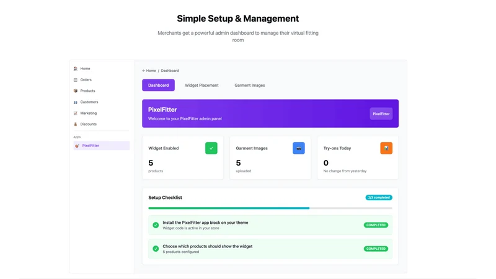Click the COMPLETED badge for app block install
The height and width of the screenshot is (279, 496).
tap(376, 225)
